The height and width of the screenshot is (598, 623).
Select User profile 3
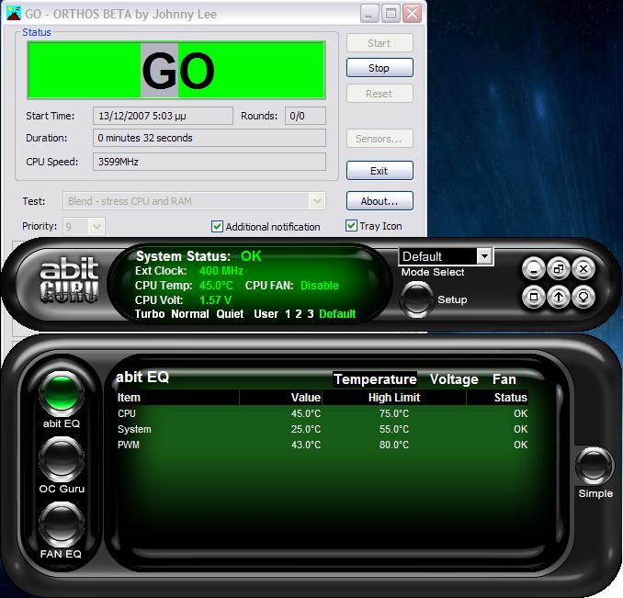(311, 313)
